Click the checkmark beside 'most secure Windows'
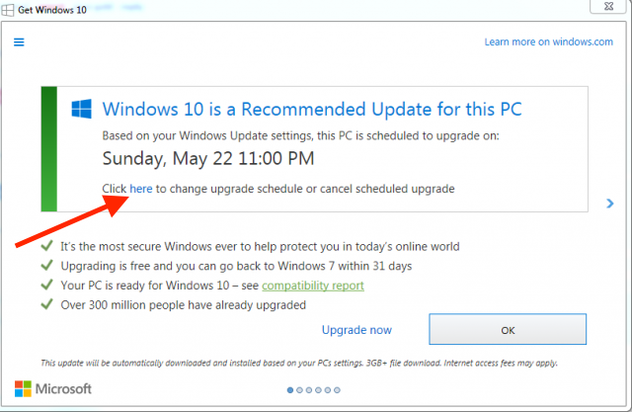 (46, 246)
